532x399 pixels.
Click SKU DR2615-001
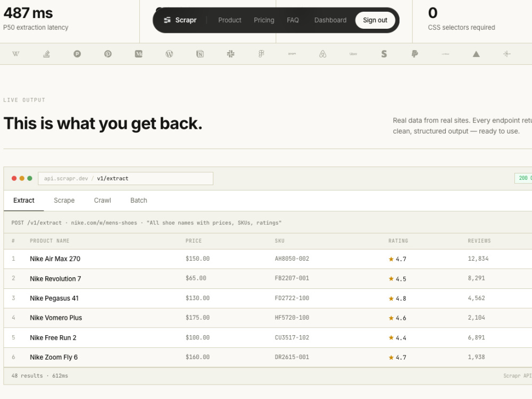292,358
